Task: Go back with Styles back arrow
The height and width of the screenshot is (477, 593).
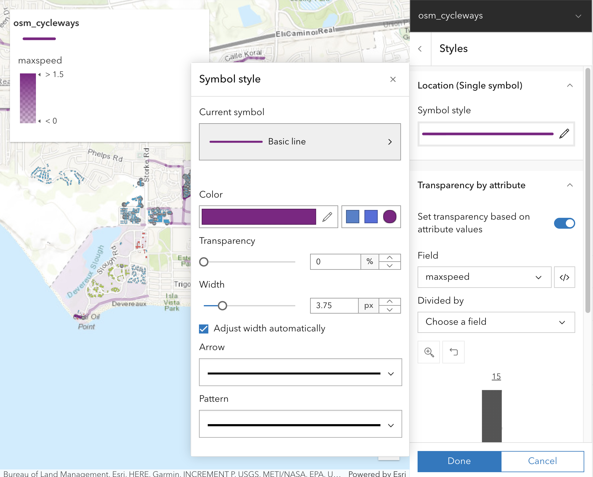Action: [420, 49]
